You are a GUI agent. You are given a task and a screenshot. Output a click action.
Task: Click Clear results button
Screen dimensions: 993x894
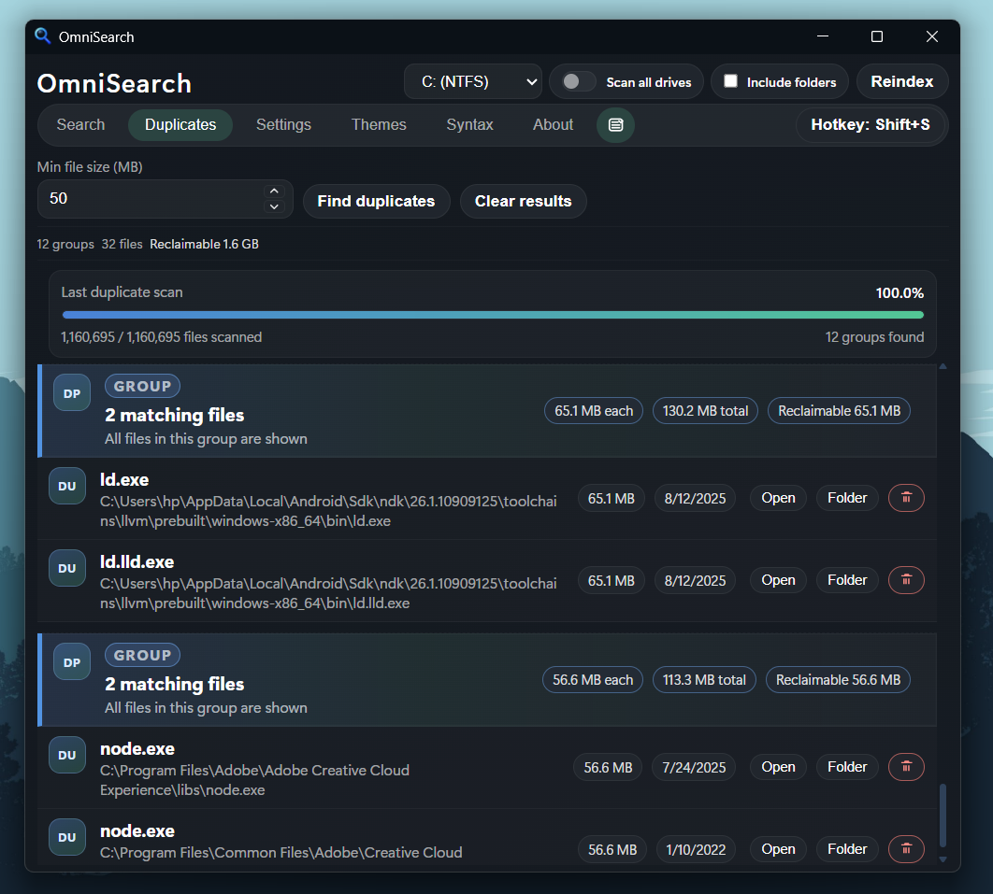point(523,201)
